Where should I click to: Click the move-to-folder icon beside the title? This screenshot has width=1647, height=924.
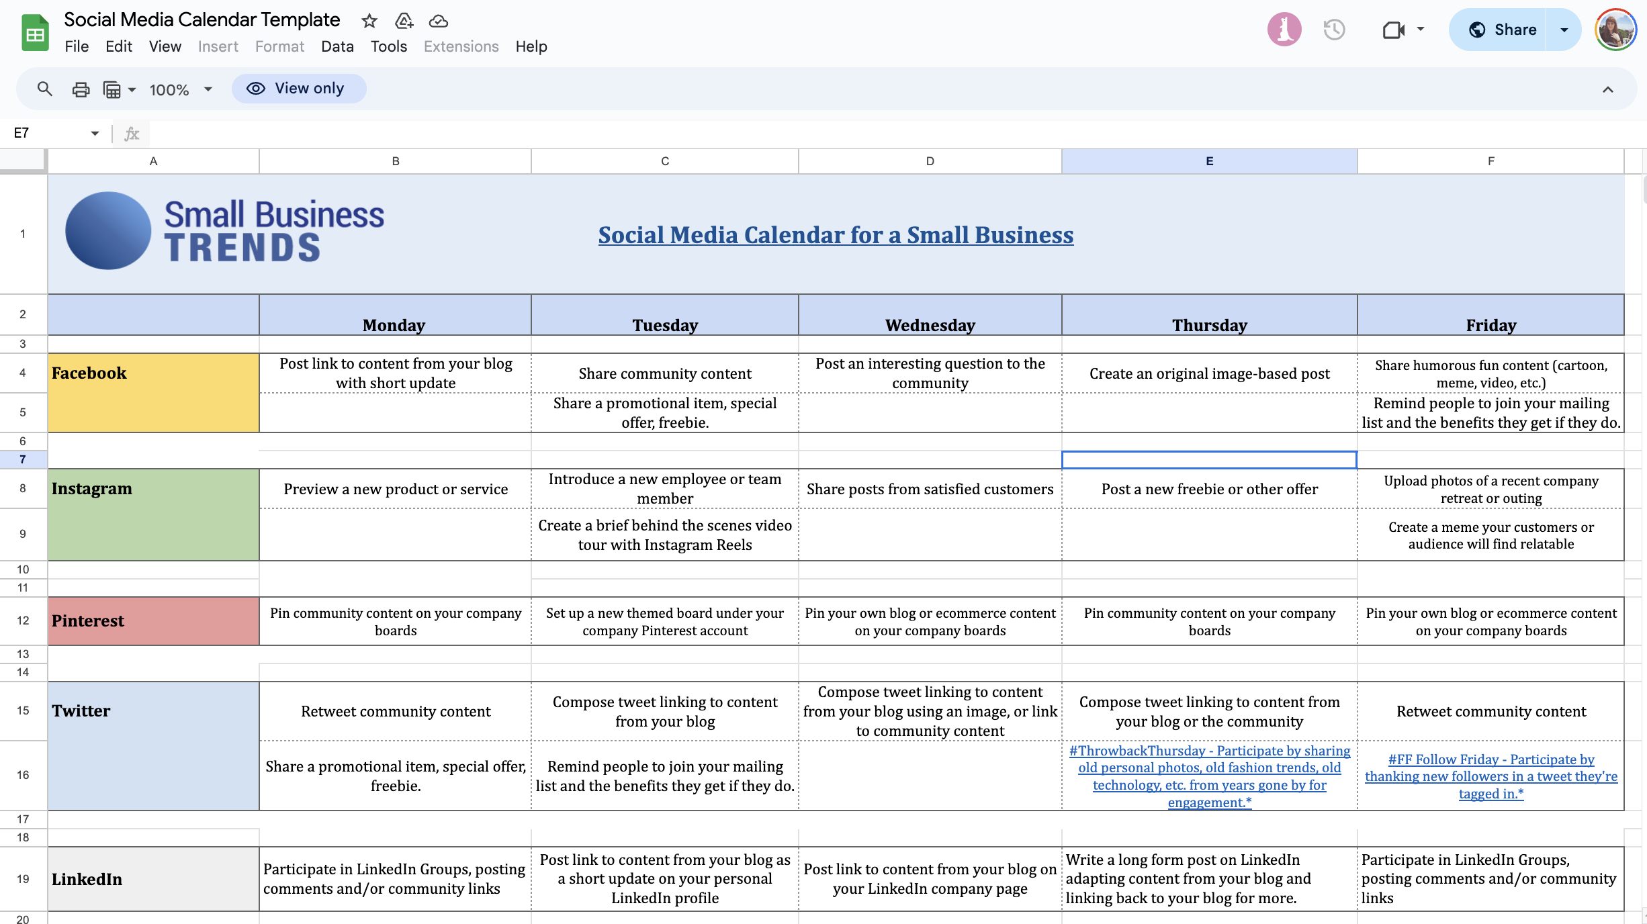point(404,21)
